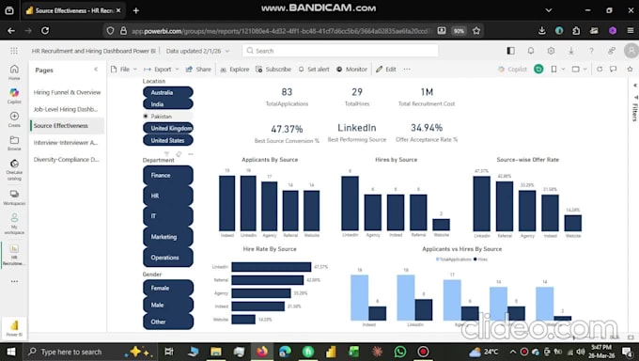Click the download icon in Power BI header
639x361 pixels.
point(571,51)
